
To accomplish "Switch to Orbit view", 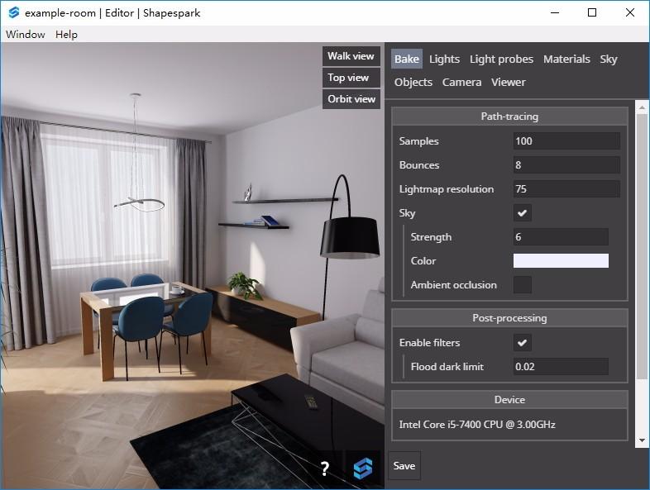I will coord(351,99).
